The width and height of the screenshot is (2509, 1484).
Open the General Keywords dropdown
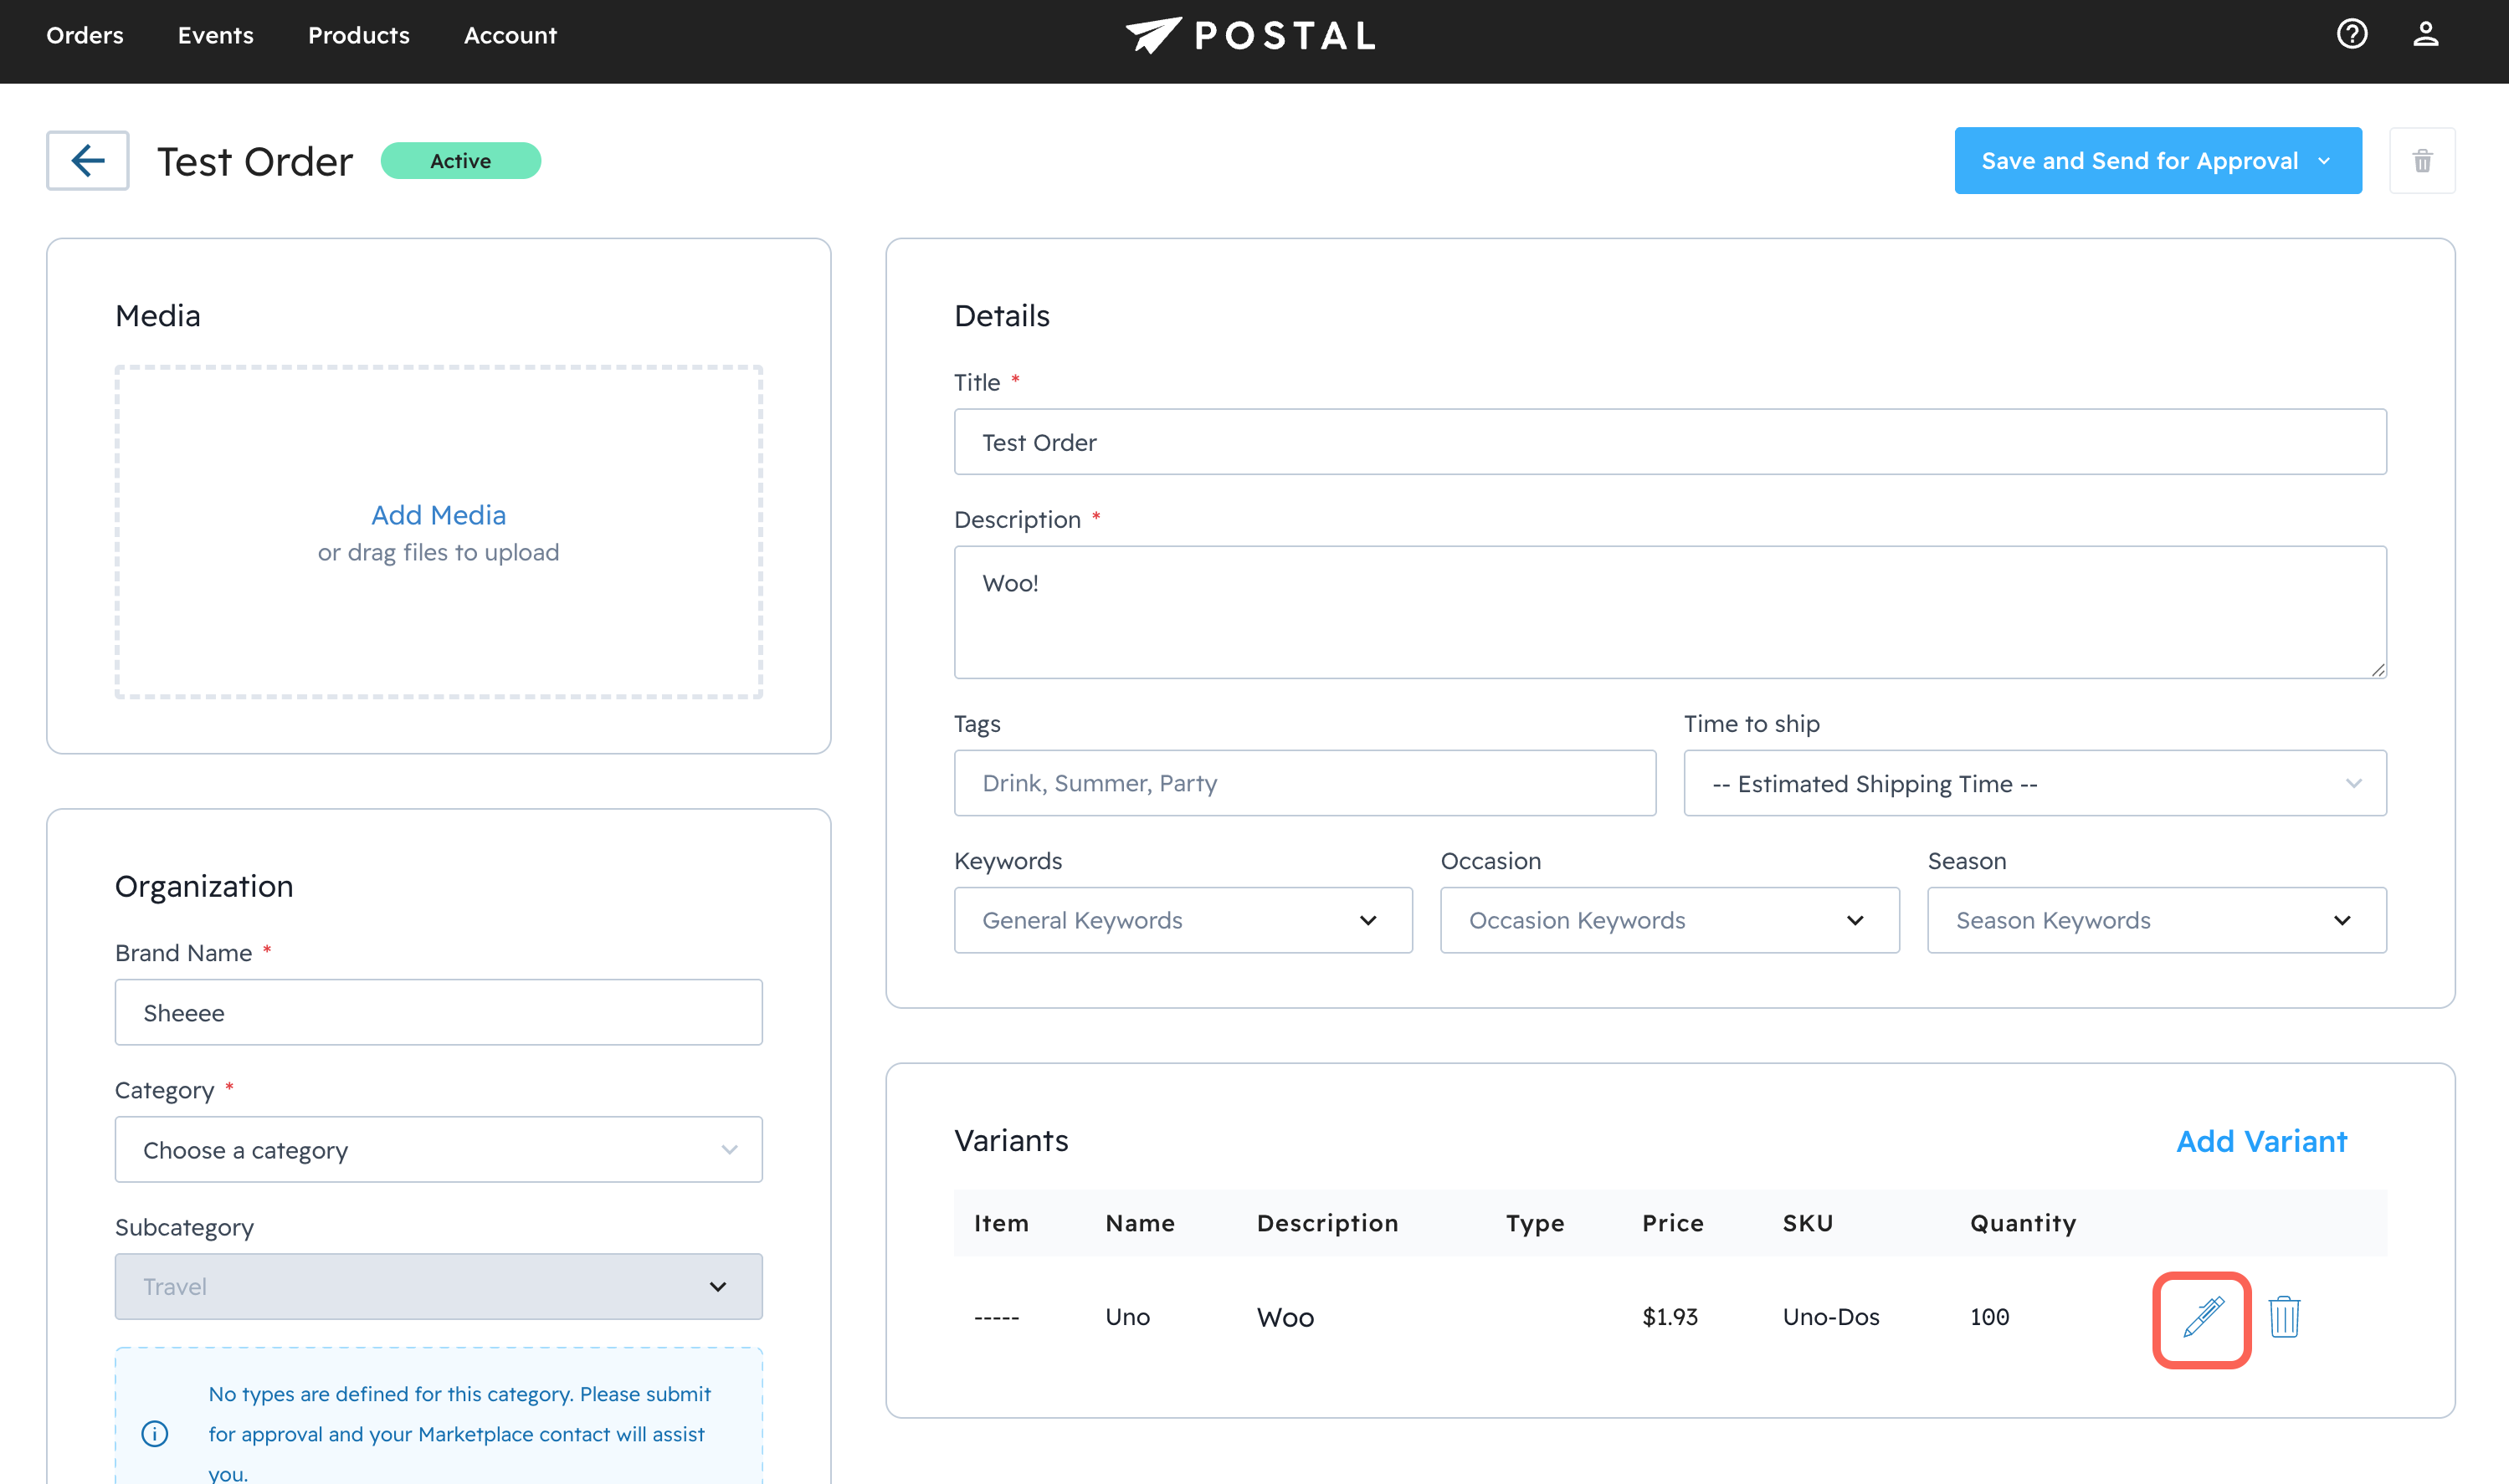click(x=1183, y=920)
